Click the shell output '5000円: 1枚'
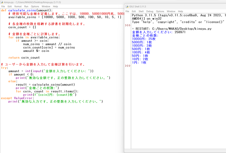The image size is (226, 153). [142, 42]
